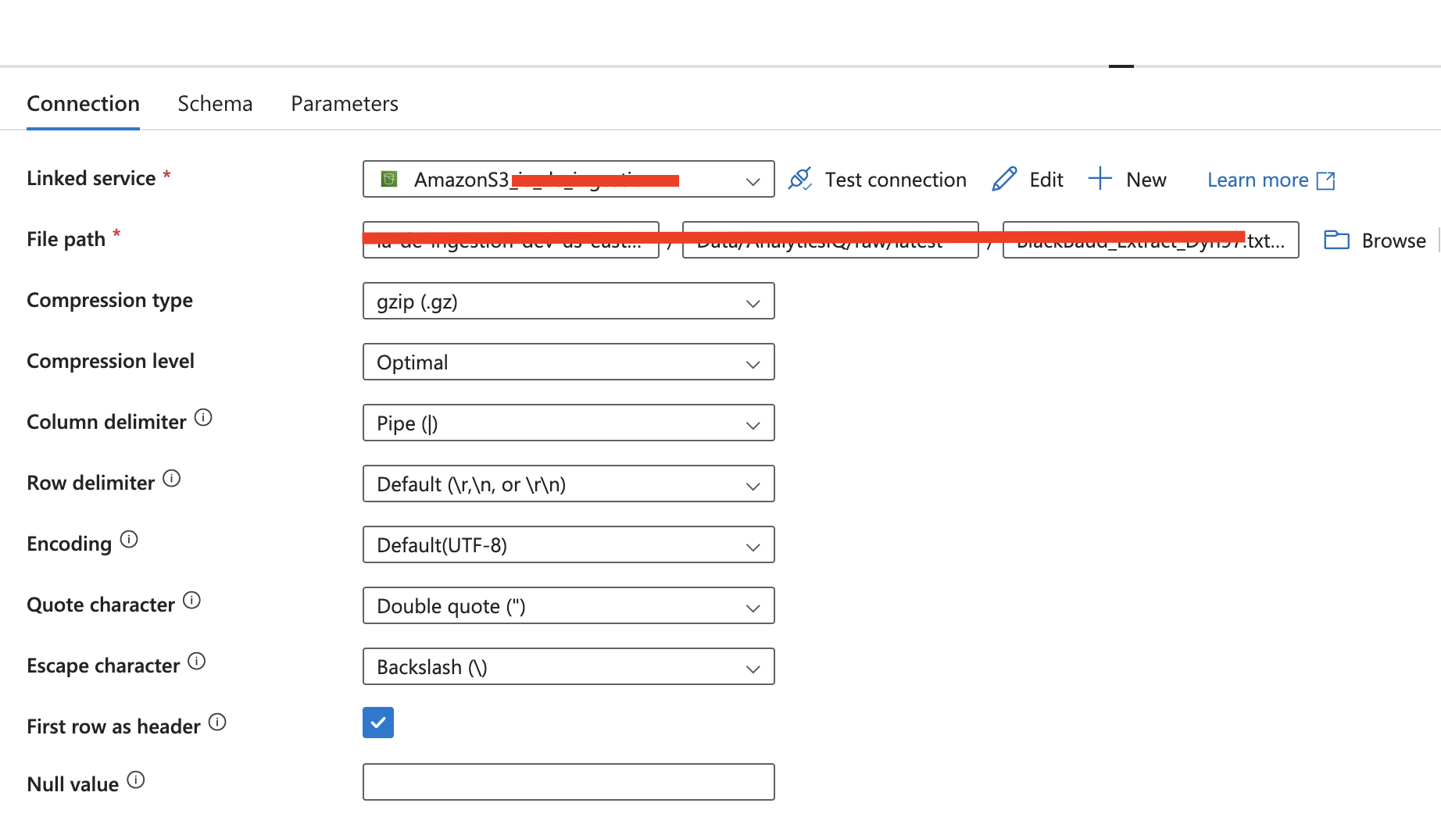This screenshot has width=1441, height=828.
Task: Uncheck the First row as header checkbox
Action: point(378,723)
